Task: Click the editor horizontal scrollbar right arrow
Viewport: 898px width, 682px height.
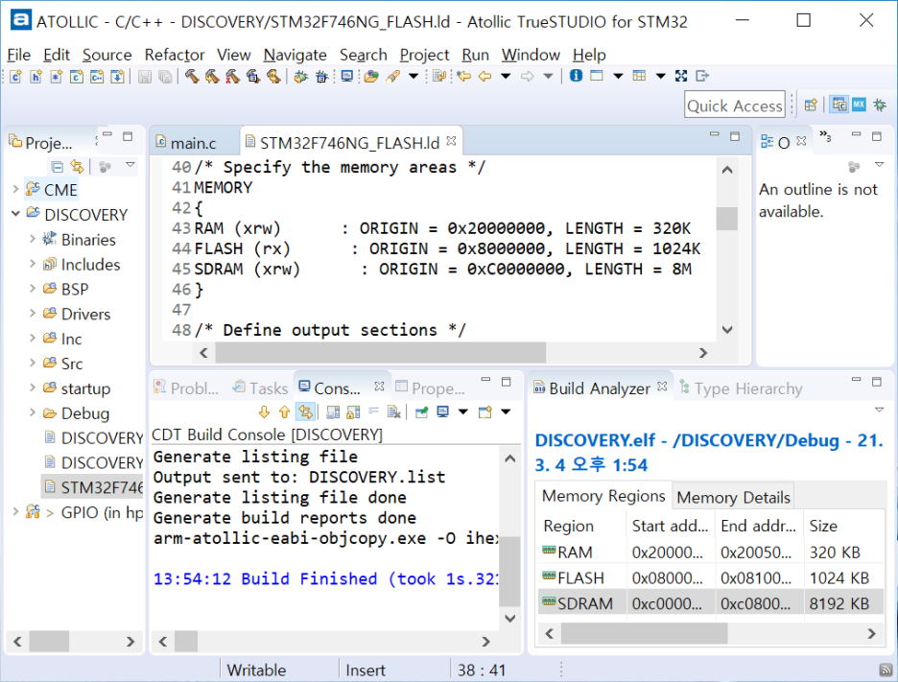Action: pos(703,353)
